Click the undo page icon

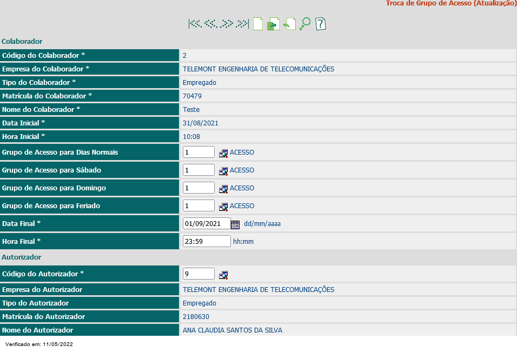pos(289,24)
